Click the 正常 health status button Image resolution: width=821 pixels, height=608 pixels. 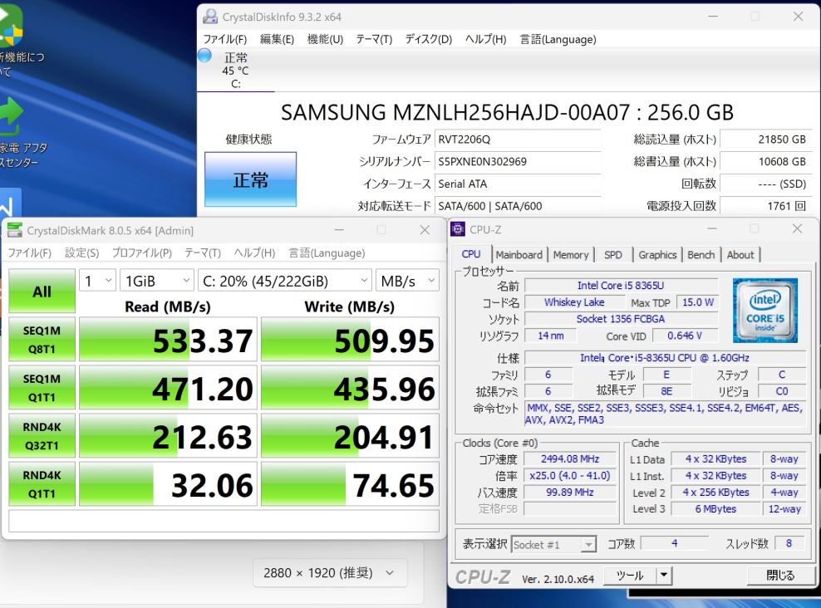tap(250, 179)
